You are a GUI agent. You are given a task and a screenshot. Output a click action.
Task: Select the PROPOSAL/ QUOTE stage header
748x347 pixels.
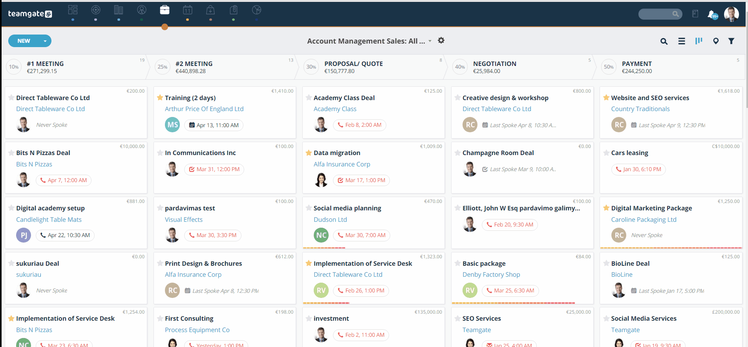point(373,67)
